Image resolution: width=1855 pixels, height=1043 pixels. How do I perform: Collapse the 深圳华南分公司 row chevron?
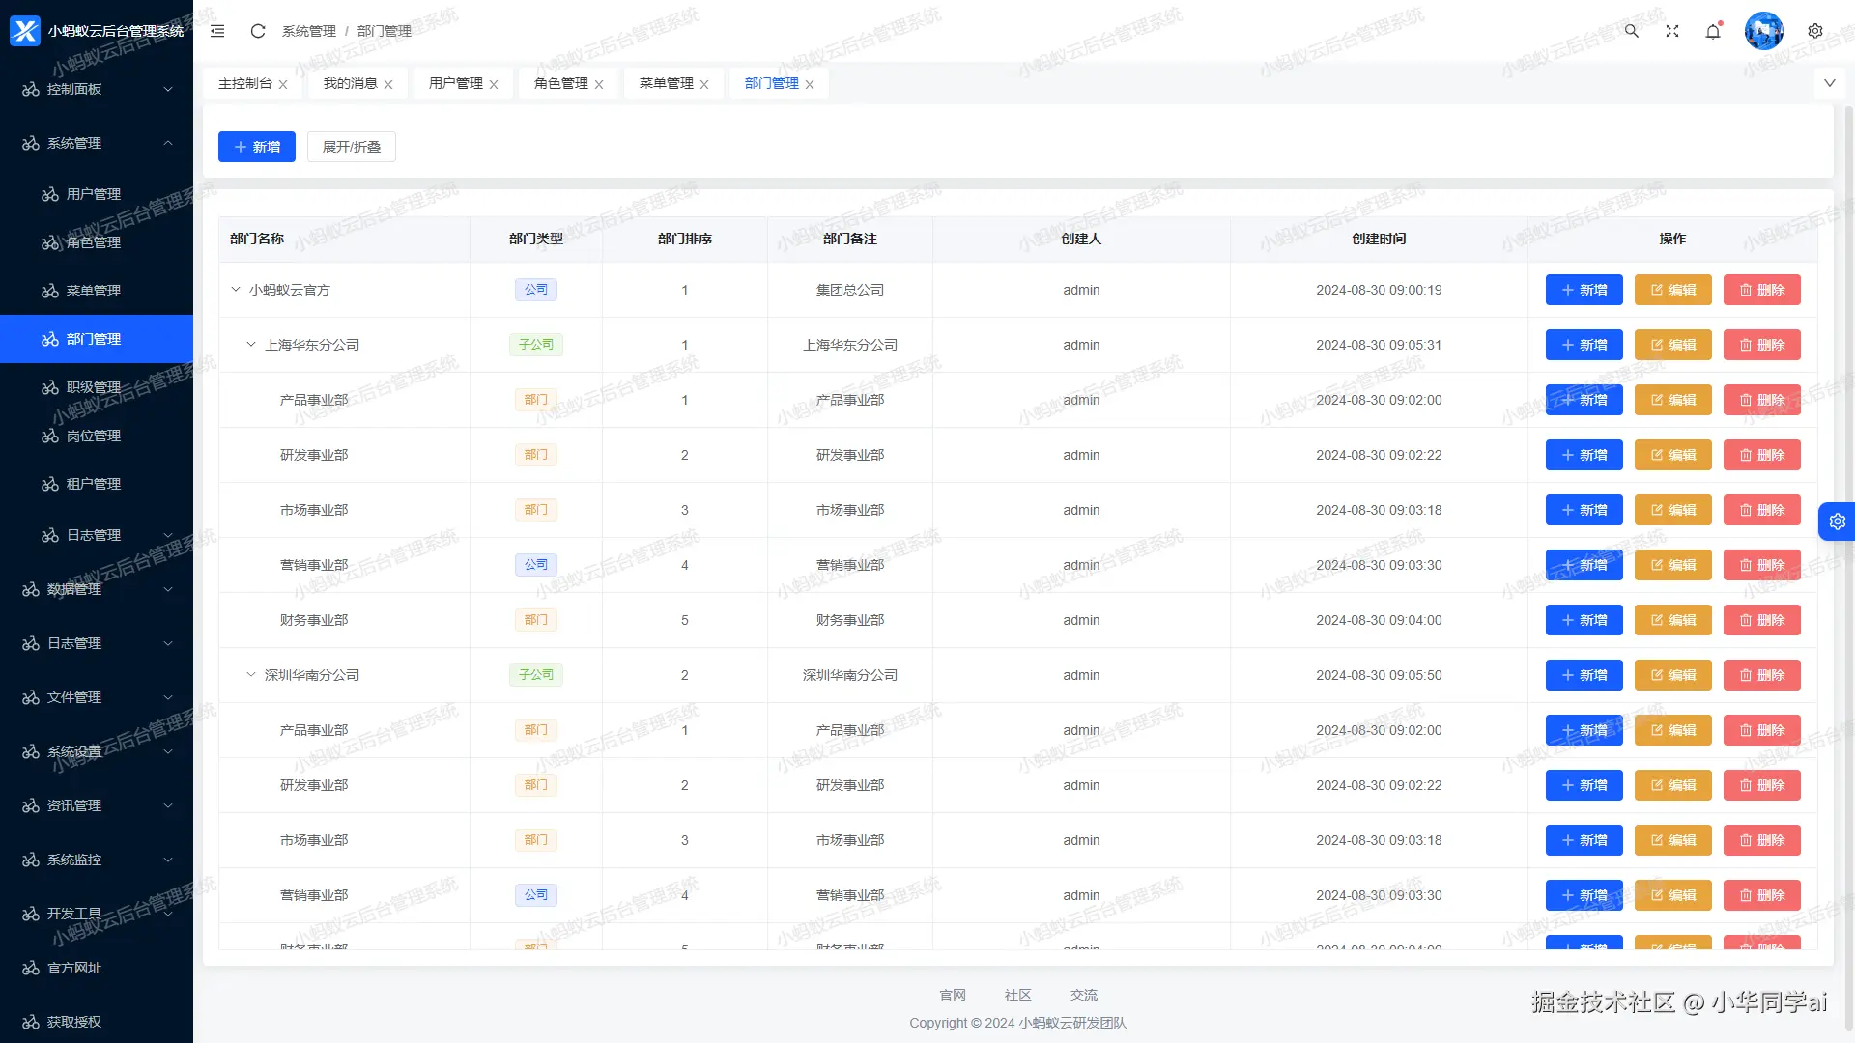coord(251,675)
